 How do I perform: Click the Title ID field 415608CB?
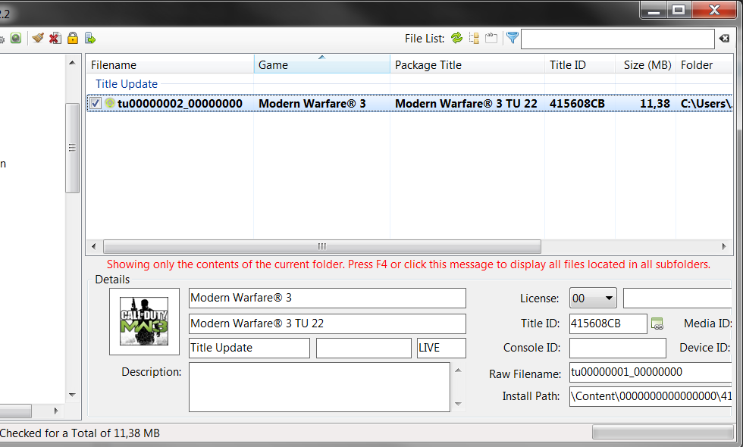coord(608,324)
